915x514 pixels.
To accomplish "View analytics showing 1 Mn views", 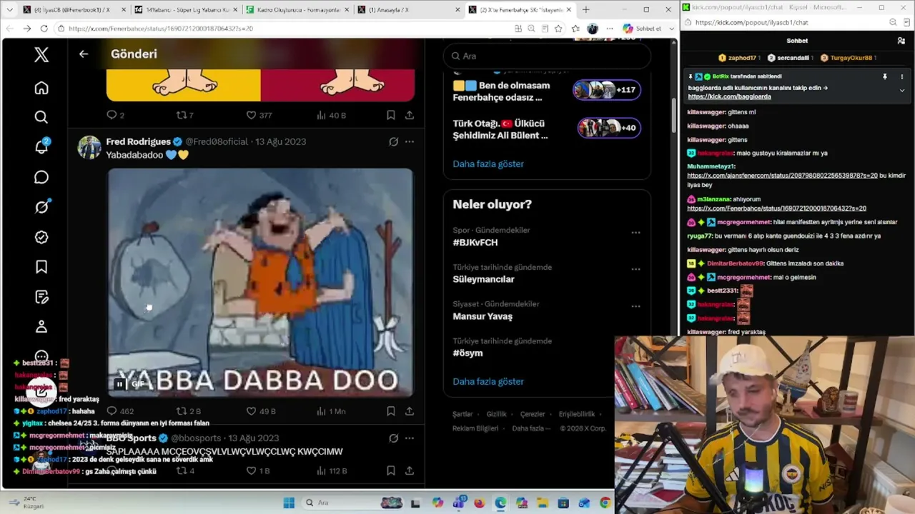I will pyautogui.click(x=331, y=411).
